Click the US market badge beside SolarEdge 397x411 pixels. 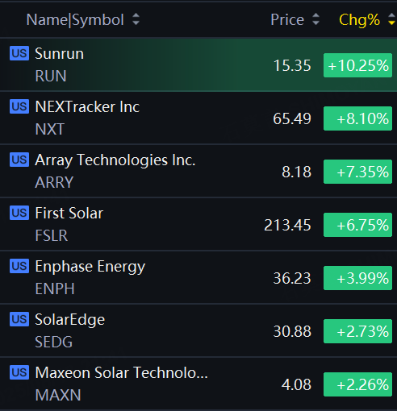click(19, 319)
